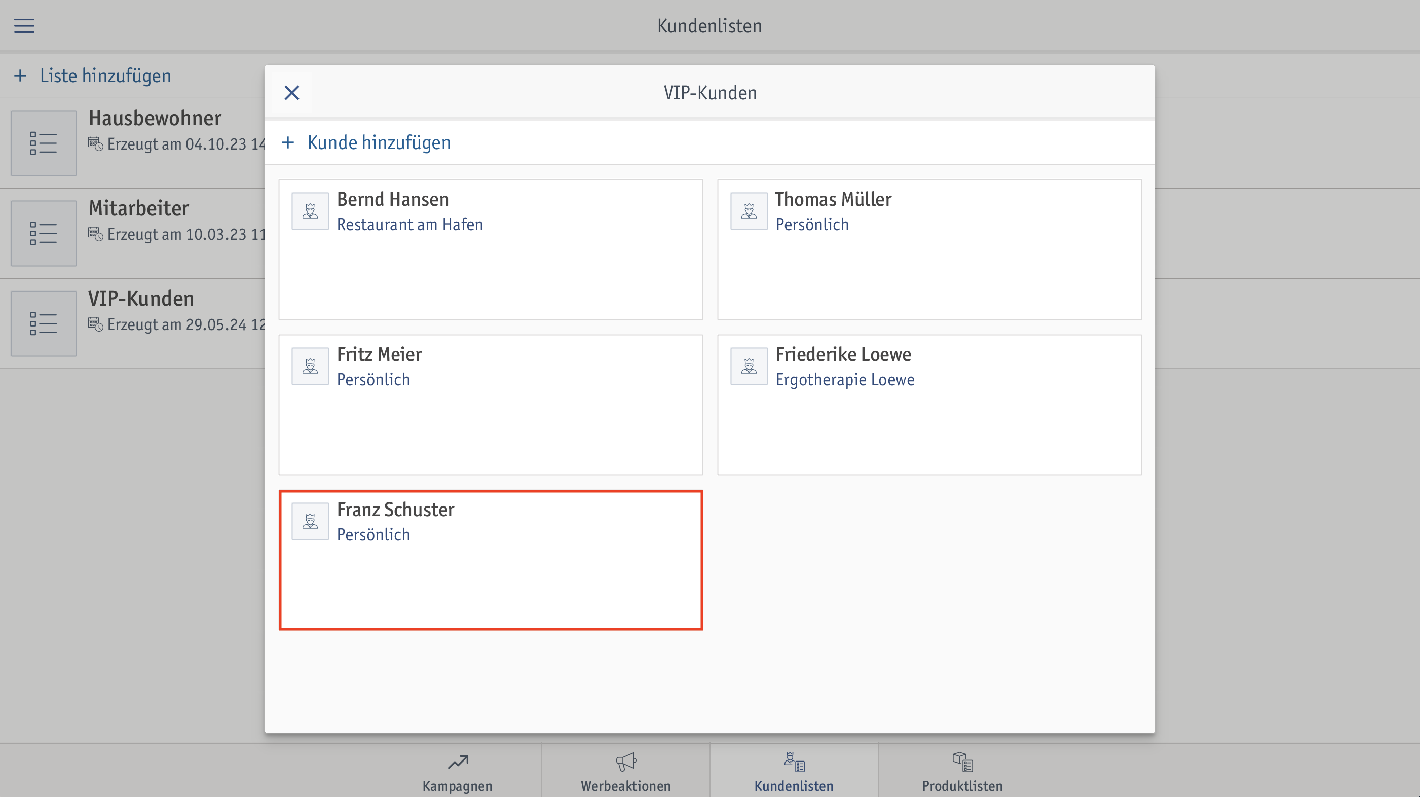Click calendar icon under VIP-Kunden
Screen dimensions: 1420x797
[95, 325]
